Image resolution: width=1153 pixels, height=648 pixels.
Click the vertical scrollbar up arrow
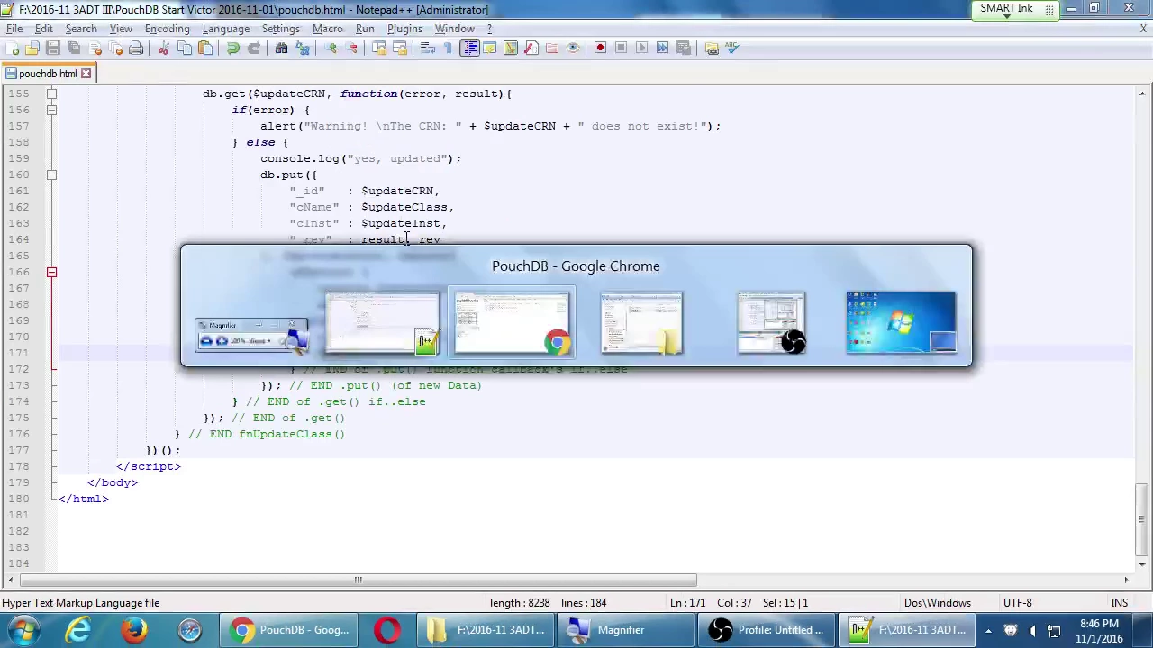tap(1142, 94)
